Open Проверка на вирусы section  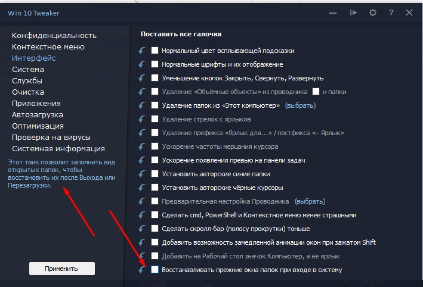(x=51, y=138)
